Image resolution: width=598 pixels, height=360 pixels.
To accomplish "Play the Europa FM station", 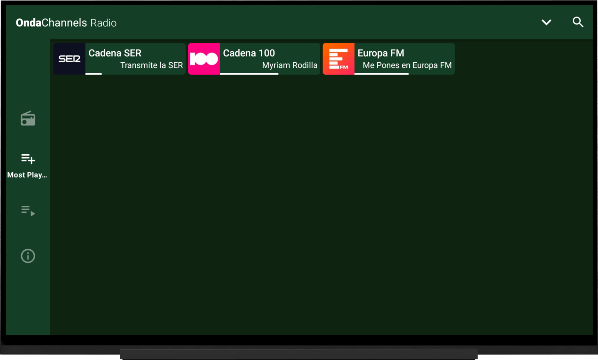I will [389, 59].
